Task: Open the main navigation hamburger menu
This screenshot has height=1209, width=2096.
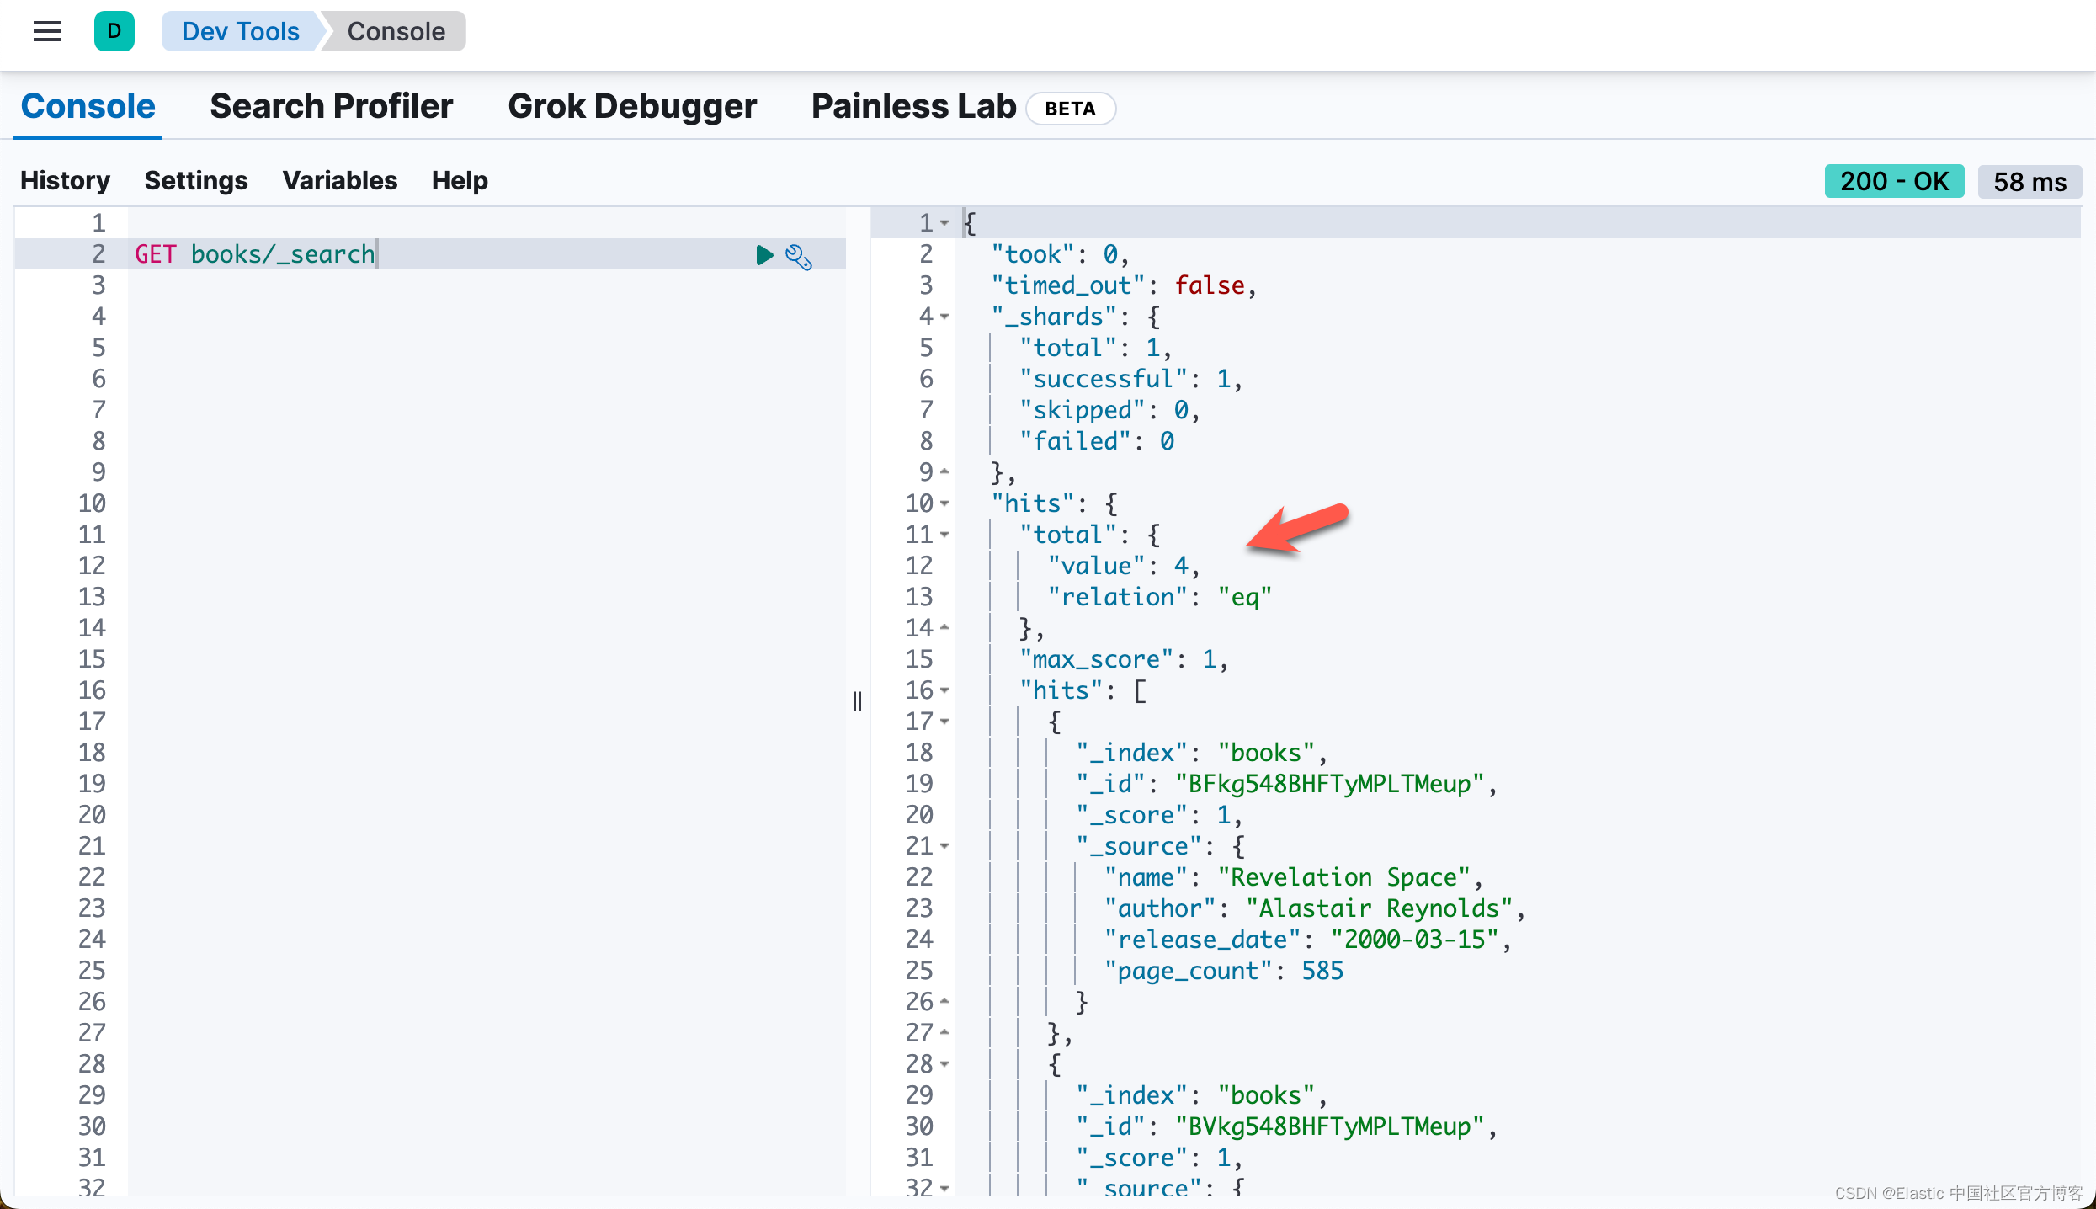Action: click(46, 31)
